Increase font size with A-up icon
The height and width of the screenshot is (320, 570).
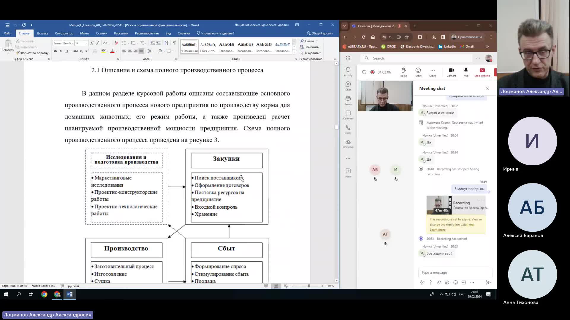[92, 43]
